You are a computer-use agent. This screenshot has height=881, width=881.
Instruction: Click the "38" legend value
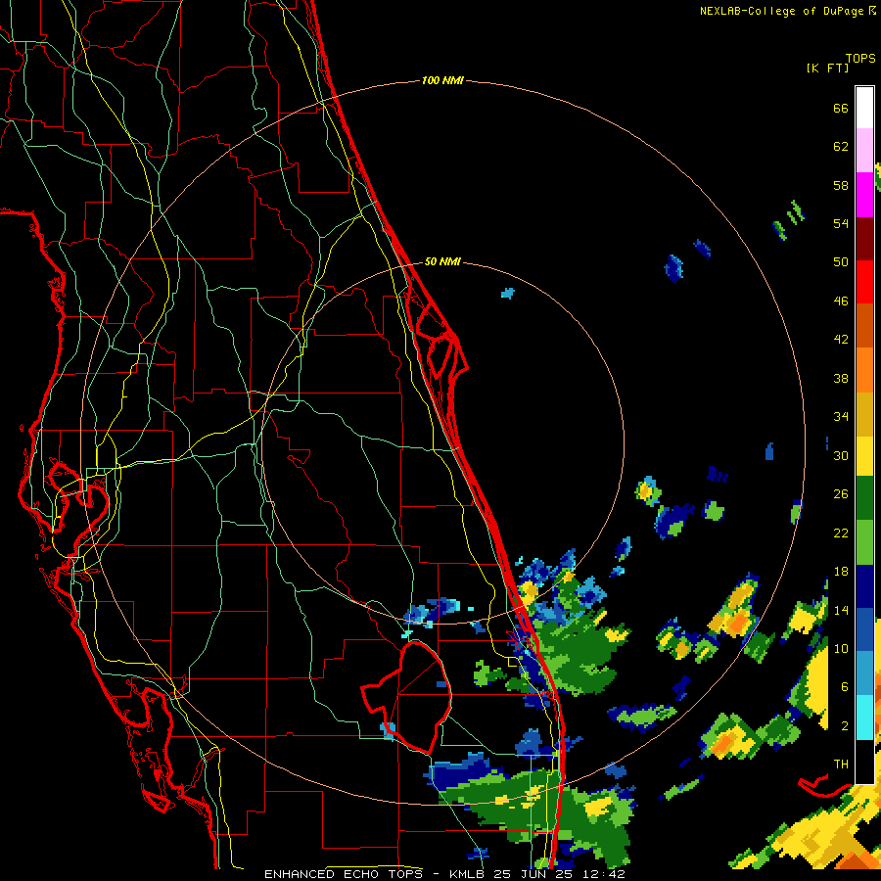841,378
